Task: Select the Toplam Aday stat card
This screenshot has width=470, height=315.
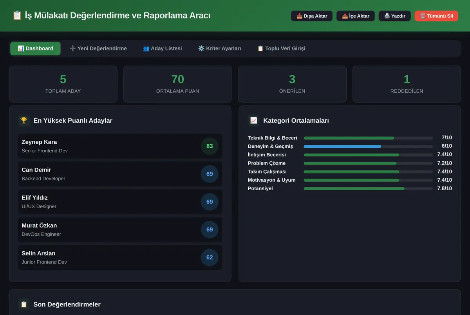Action: point(63,84)
